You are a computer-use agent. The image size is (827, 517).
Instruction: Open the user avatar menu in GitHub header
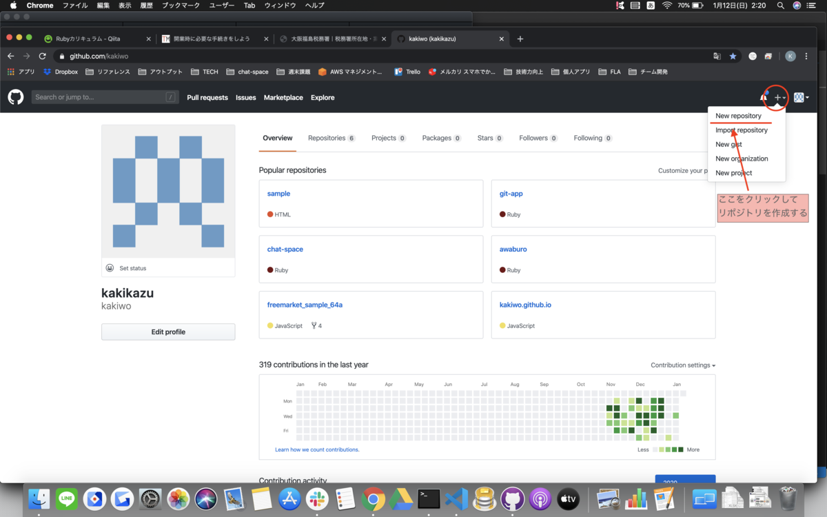pos(801,98)
